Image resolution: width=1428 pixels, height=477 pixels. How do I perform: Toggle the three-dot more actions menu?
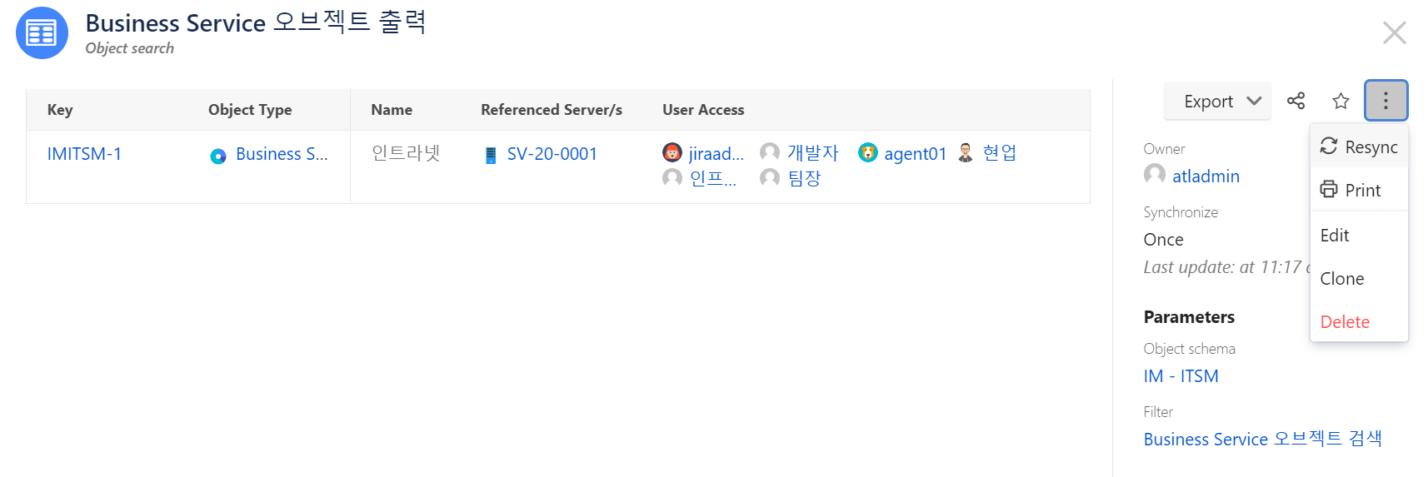tap(1386, 101)
